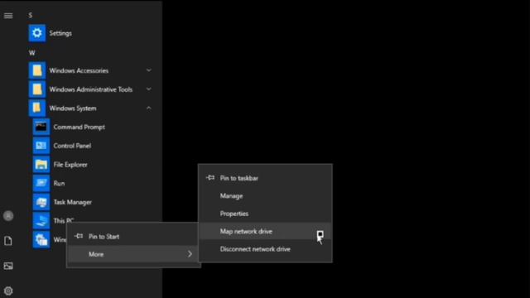
Task: Click the Windows Administrative Tools folder icon
Action: [36, 89]
